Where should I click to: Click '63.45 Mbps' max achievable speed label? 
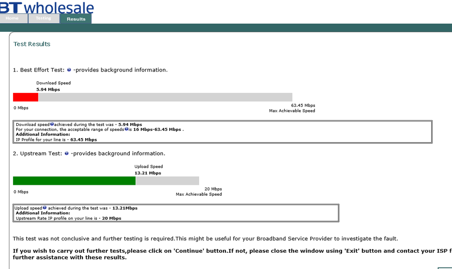click(x=303, y=106)
